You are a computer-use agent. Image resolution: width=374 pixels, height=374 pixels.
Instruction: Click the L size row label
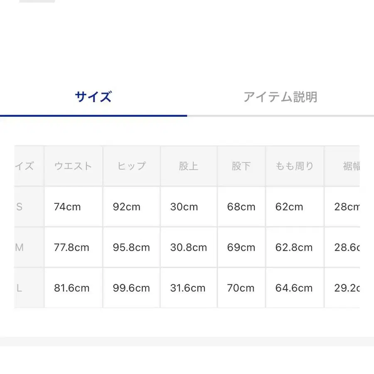[x=20, y=288]
